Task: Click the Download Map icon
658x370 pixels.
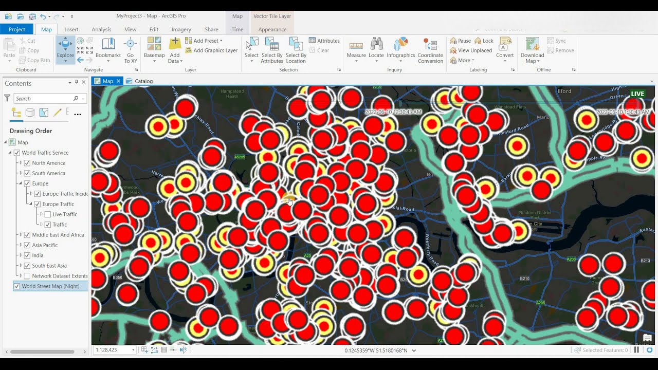Action: click(x=532, y=44)
